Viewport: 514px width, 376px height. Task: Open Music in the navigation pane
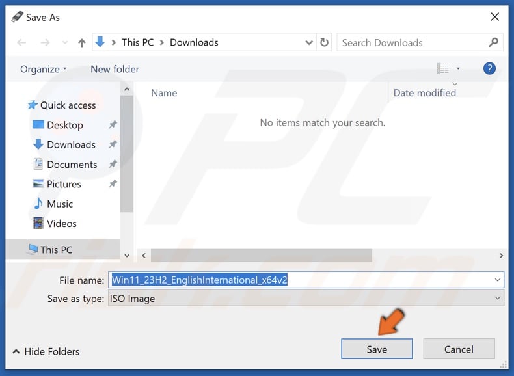[x=60, y=204]
